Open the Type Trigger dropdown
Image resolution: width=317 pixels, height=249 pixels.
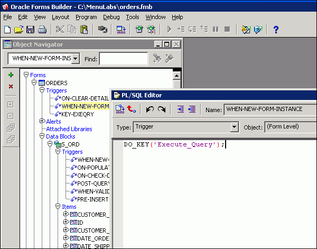[234, 127]
